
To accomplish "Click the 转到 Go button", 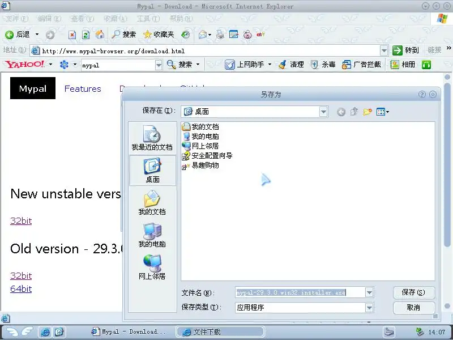I will (406, 50).
